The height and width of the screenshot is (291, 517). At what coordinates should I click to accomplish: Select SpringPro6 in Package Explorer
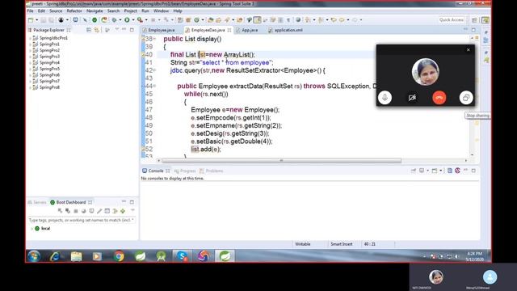[x=49, y=75]
